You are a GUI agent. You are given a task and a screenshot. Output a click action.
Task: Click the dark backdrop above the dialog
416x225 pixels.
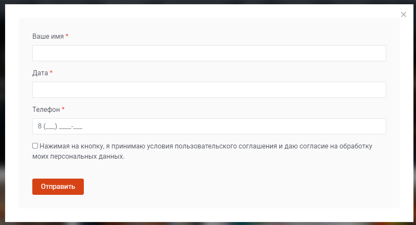tap(208, 2)
